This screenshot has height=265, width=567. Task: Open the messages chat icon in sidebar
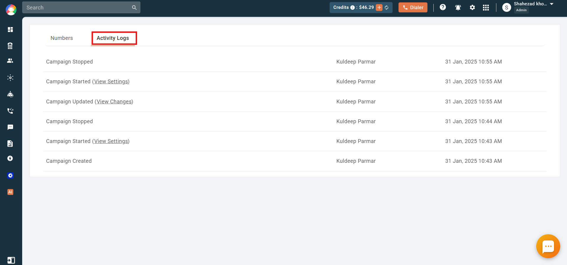10,127
